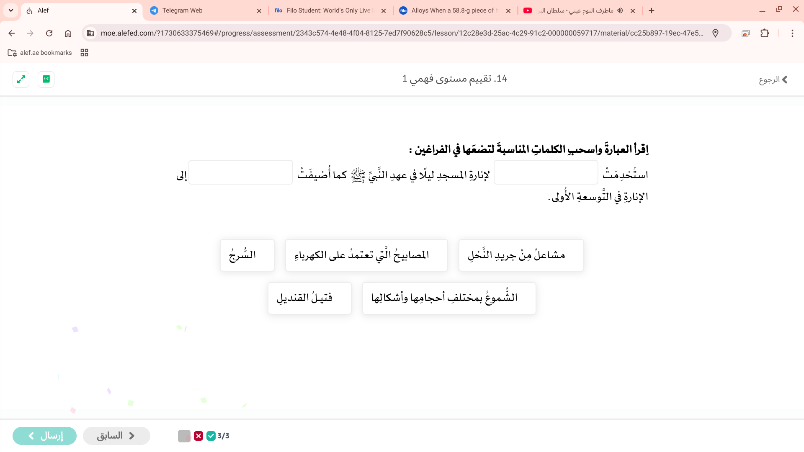Click الرجوع back chevron link

coord(773,80)
